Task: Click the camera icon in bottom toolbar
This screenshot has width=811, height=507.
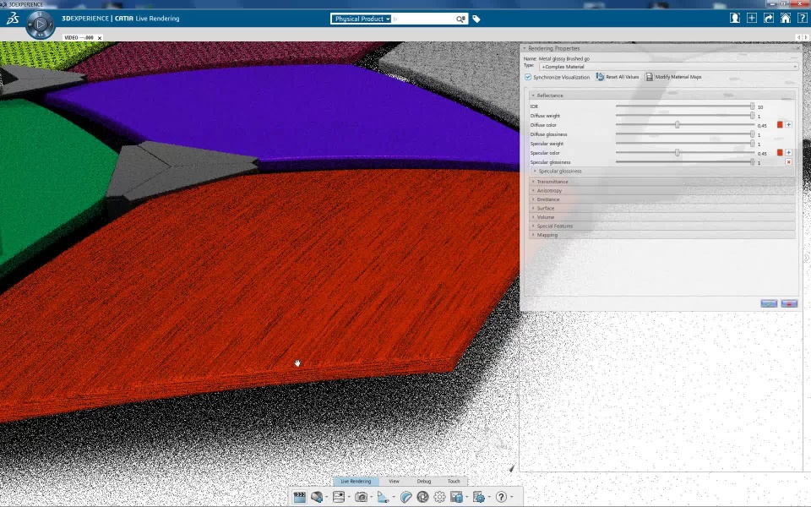Action: click(361, 497)
